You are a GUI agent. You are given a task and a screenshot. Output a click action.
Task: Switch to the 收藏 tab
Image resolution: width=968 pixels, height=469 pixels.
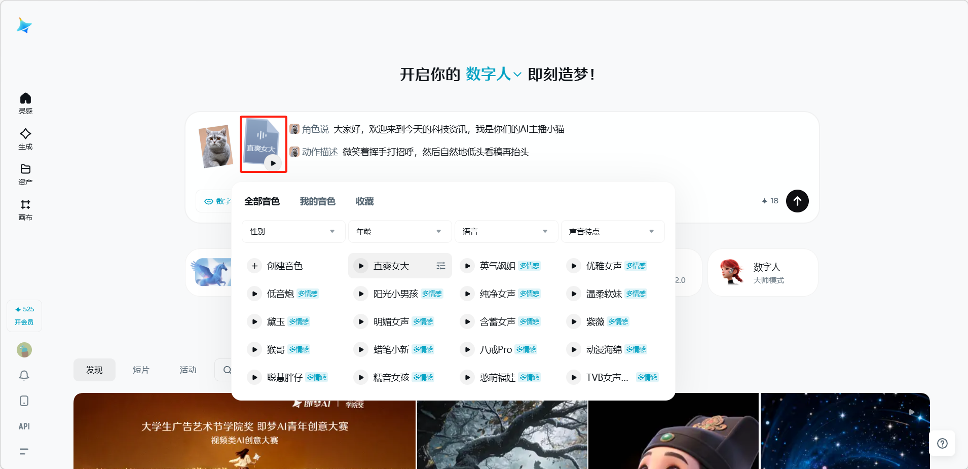point(364,201)
